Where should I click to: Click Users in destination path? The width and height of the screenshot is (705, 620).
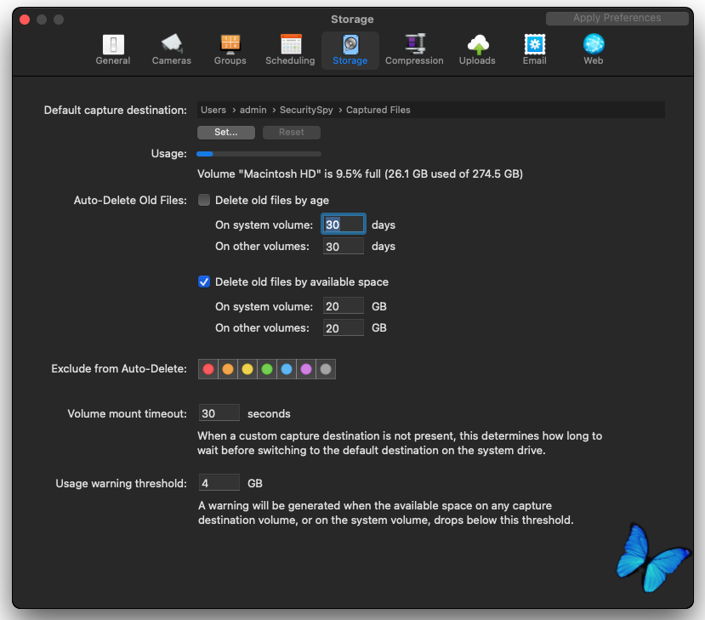click(x=213, y=110)
